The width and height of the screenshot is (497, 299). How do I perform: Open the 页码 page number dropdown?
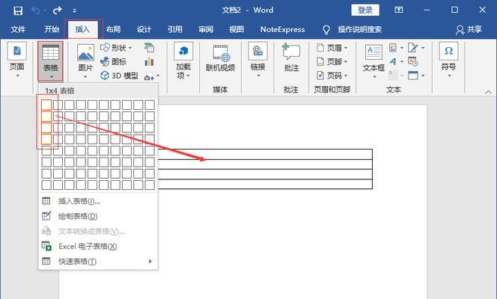(x=332, y=75)
